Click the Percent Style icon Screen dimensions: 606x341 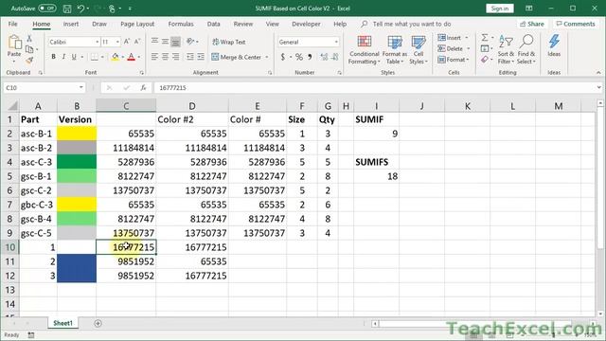(x=299, y=57)
